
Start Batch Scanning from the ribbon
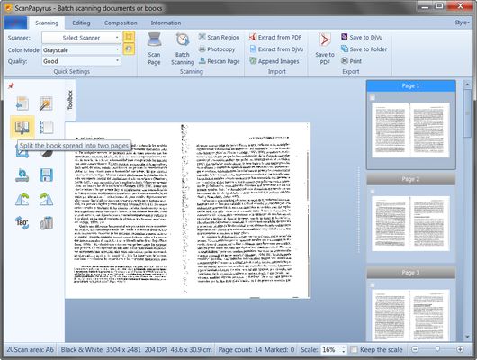pos(183,49)
